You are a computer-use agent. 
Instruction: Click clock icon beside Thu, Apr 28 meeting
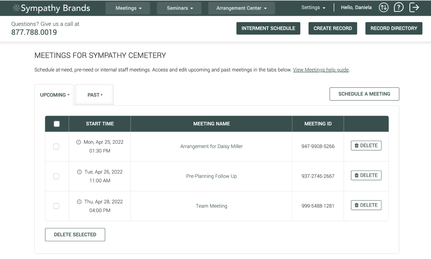pos(79,202)
